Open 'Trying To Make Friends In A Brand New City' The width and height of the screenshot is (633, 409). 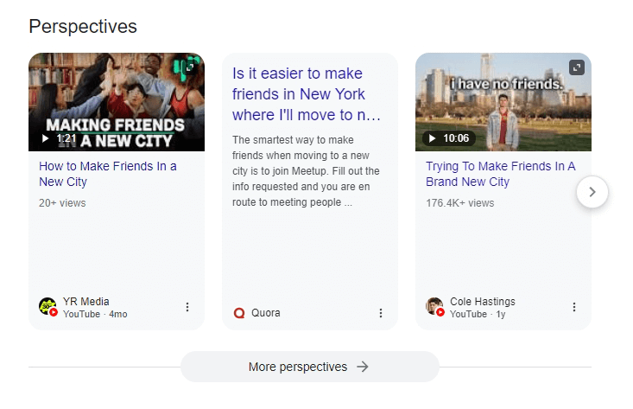[x=501, y=174]
